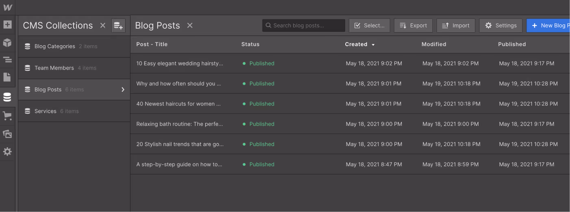
Task: Open the Symbols cube icon
Action: [7, 42]
